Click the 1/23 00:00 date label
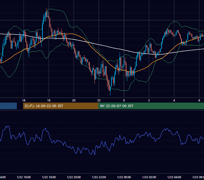204x180 pixels. point(124,177)
